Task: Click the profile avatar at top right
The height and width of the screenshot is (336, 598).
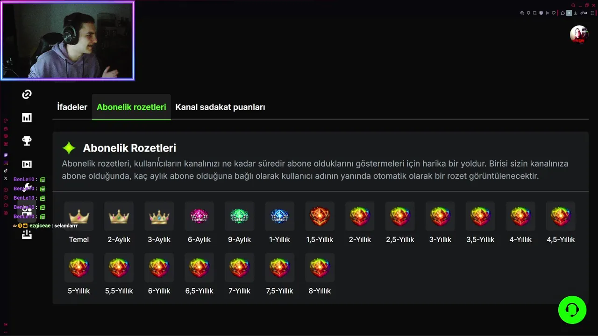Action: click(x=579, y=35)
